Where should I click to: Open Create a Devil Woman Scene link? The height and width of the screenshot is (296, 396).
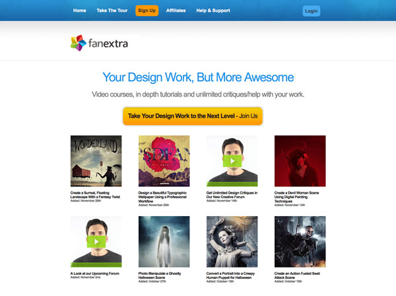(297, 197)
